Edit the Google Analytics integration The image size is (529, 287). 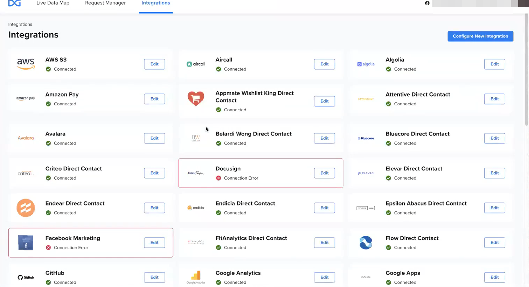pyautogui.click(x=325, y=277)
